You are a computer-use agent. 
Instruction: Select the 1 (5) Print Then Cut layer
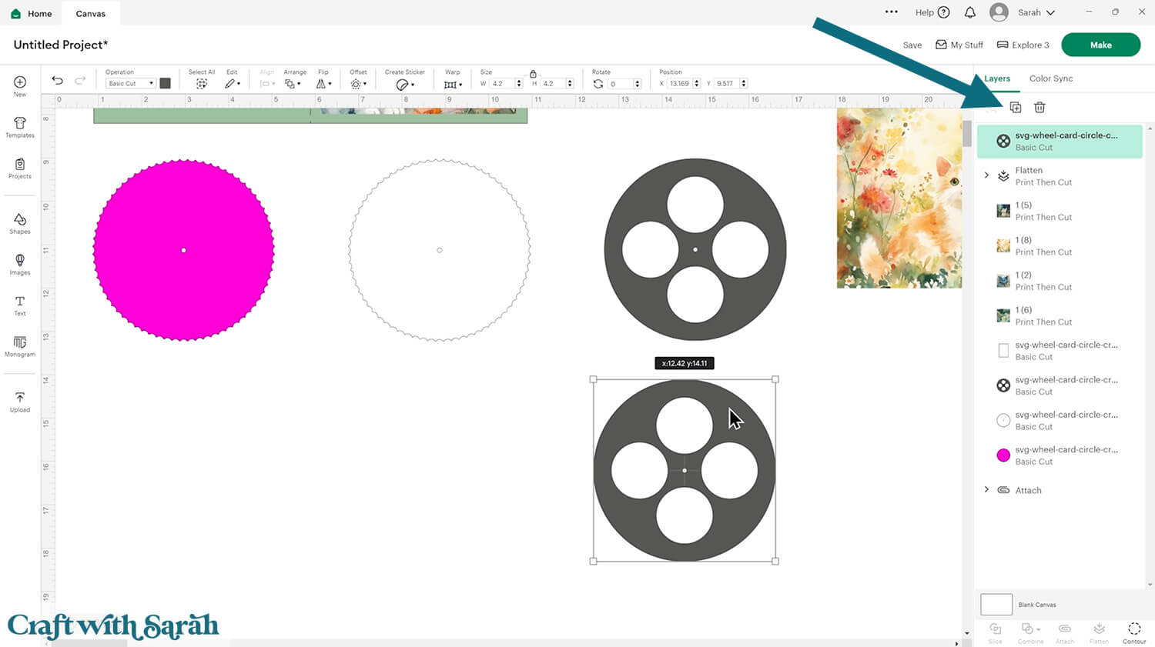point(1060,211)
